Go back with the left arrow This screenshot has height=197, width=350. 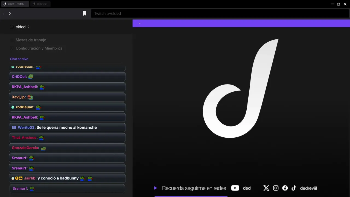[4, 13]
